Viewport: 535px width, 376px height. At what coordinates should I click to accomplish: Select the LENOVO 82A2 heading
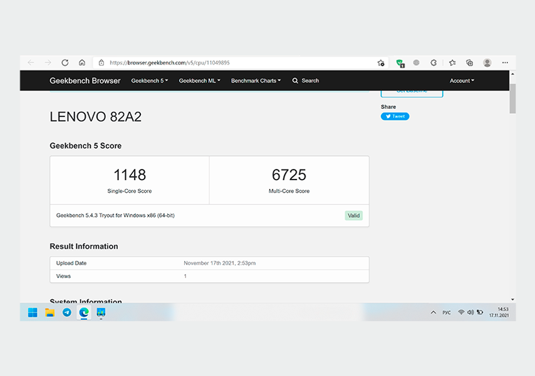click(x=95, y=117)
